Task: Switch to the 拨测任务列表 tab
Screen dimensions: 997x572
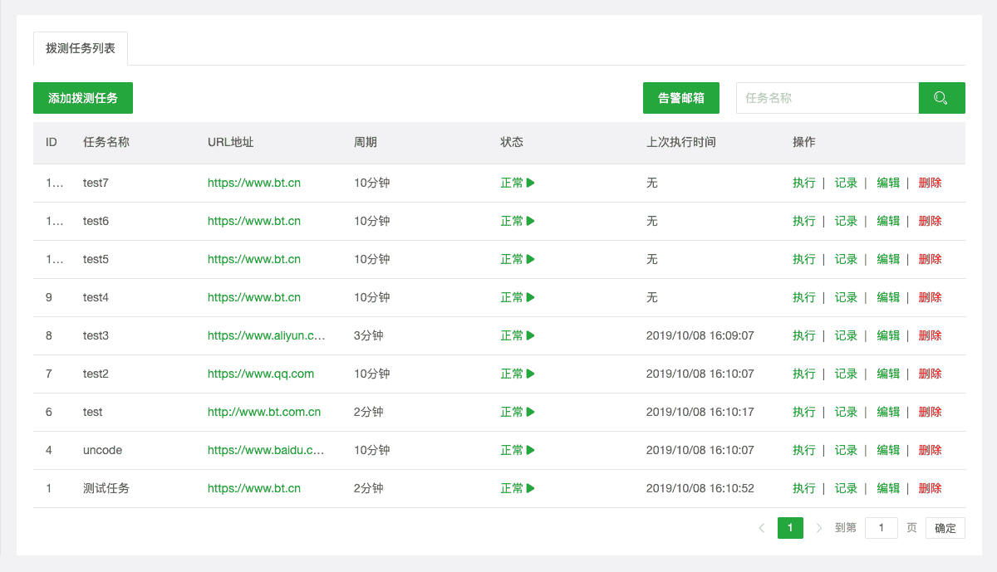Action: point(80,48)
